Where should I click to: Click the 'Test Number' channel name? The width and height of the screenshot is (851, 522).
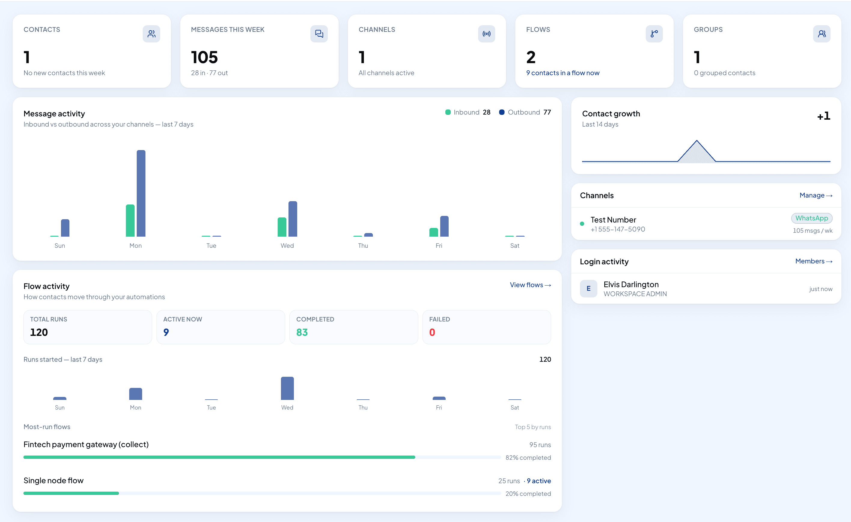(613, 220)
